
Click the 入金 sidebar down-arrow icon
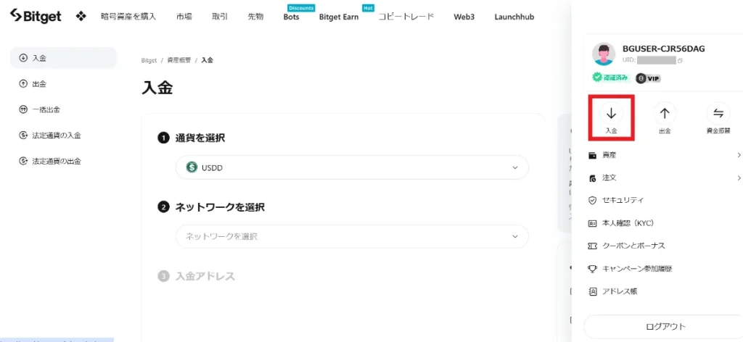click(x=22, y=58)
